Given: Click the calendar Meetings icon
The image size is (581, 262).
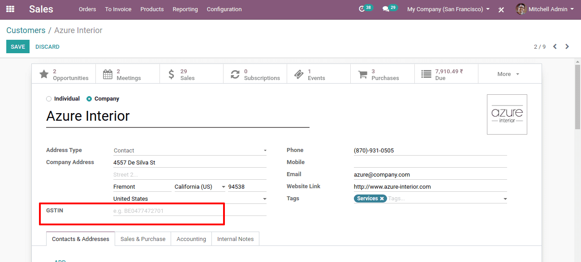Looking at the screenshot, I should coord(108,74).
